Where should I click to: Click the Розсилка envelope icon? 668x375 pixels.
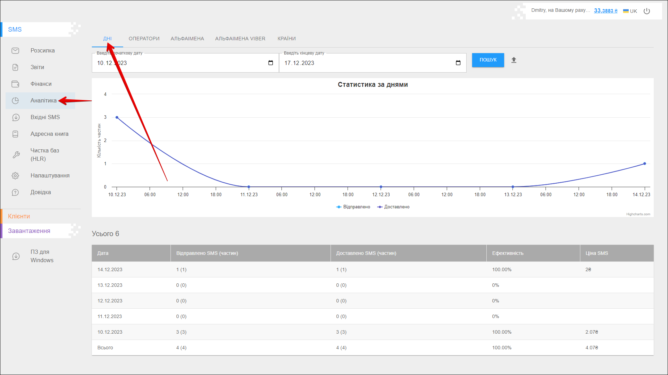(x=15, y=51)
